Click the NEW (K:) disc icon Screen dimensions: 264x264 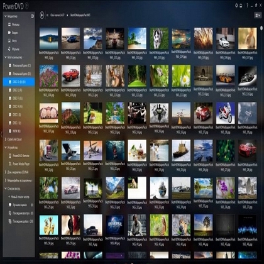pyautogui.click(x=10, y=131)
